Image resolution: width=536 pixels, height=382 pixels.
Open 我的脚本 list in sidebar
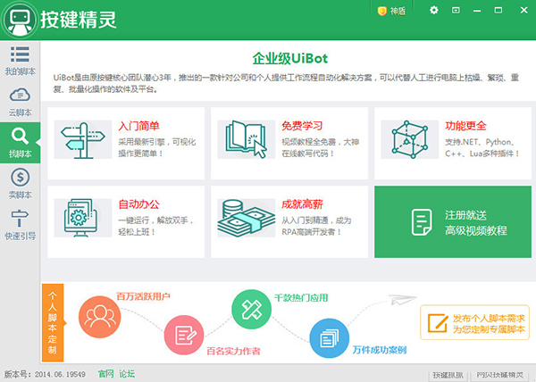coord(20,61)
